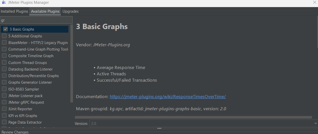
Task: Click the plugin list vertical scrollbar
Action: [72, 63]
